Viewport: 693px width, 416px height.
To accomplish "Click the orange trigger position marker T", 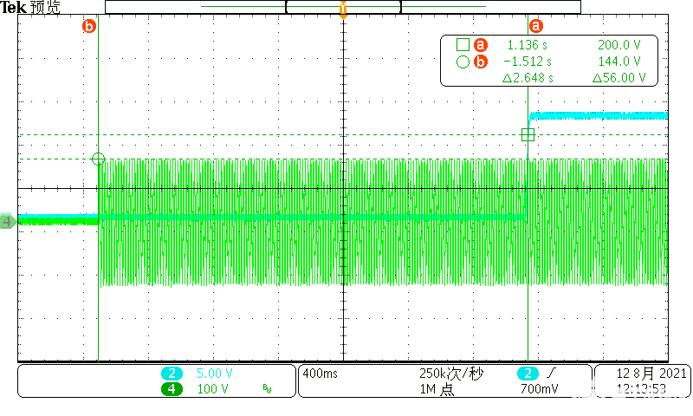I will point(343,10).
